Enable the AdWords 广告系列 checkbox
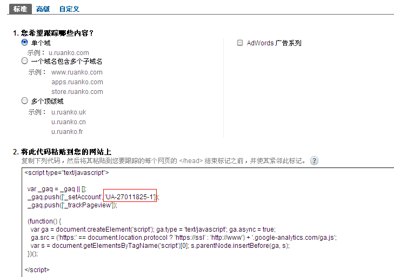This screenshot has width=394, height=277. tap(240, 43)
